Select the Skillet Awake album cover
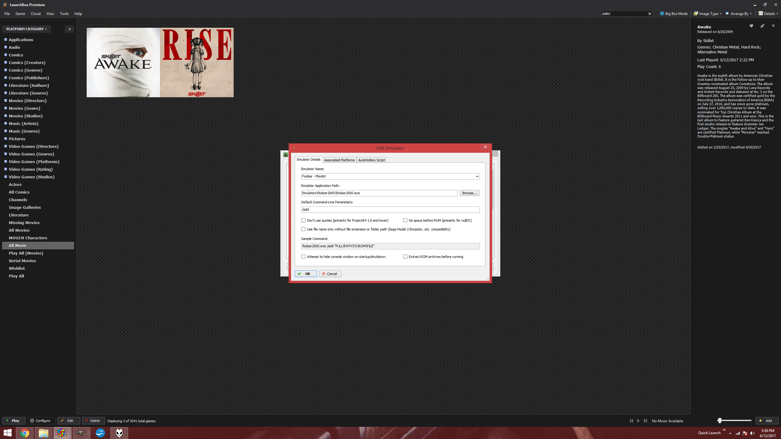This screenshot has width=781, height=439. coord(123,62)
